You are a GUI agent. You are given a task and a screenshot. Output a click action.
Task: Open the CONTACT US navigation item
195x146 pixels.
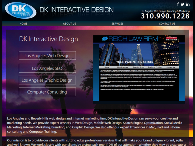167,24
